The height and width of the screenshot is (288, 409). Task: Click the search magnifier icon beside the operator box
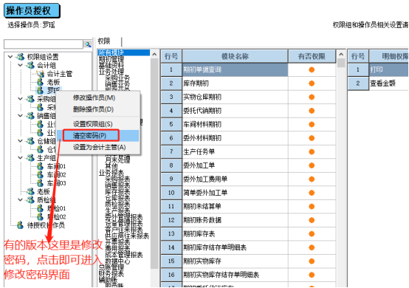(x=87, y=44)
